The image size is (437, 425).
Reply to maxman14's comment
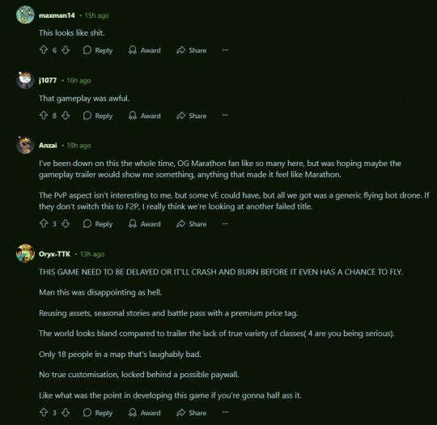click(98, 50)
